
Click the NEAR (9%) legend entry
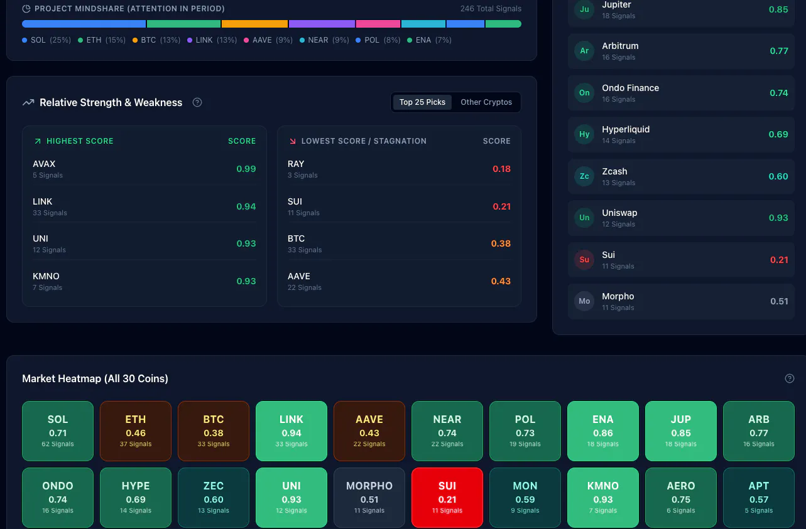324,40
